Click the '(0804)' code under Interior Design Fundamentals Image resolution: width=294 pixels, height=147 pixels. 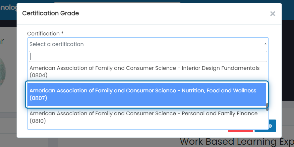point(38,75)
